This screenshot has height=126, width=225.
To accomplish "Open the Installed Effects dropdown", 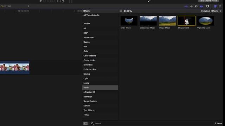I will click(211, 11).
